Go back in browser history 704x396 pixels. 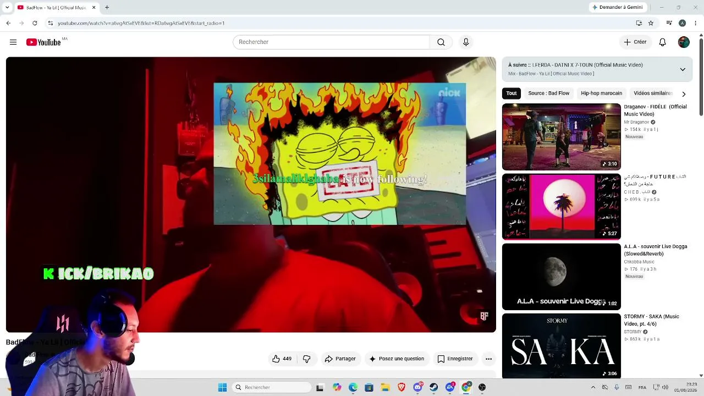tap(8, 23)
